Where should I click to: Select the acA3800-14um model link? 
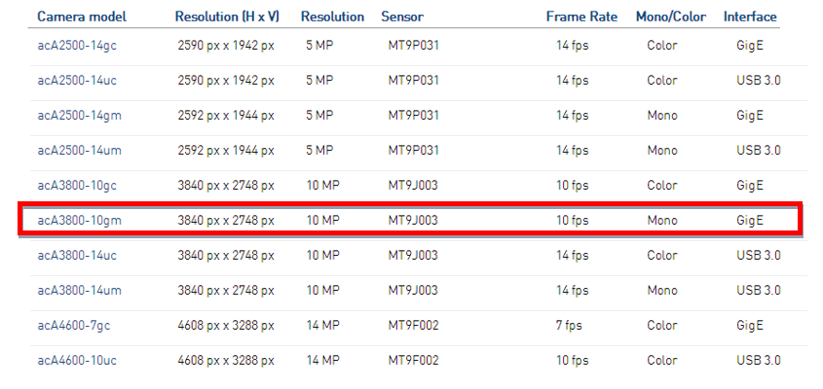[80, 291]
